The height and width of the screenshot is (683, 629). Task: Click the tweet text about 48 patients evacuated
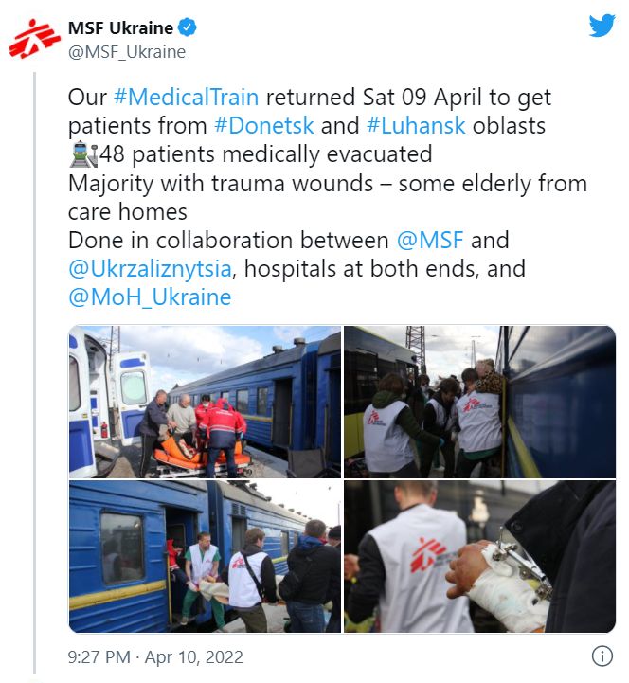(x=265, y=154)
